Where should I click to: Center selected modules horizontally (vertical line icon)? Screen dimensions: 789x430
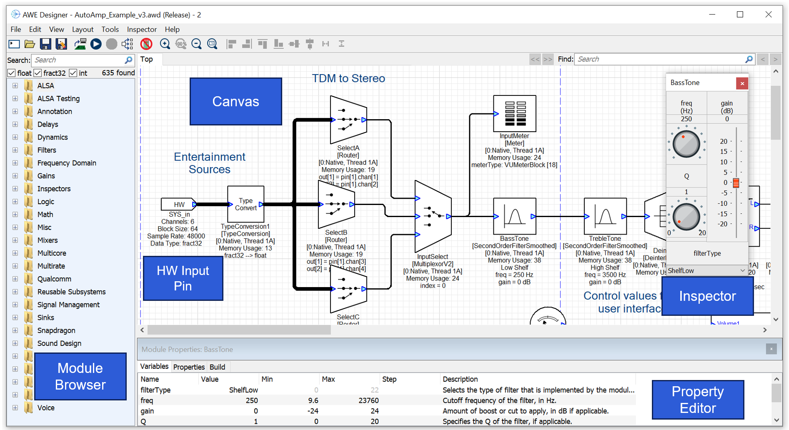(310, 44)
